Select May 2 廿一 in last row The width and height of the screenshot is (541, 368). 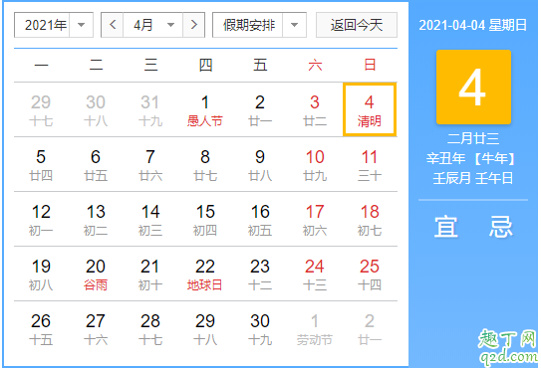(x=370, y=329)
